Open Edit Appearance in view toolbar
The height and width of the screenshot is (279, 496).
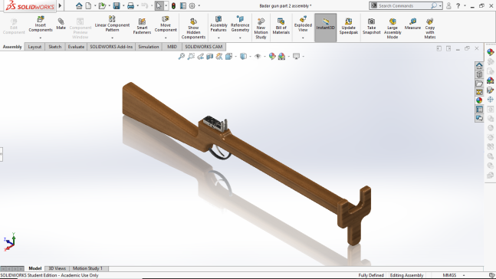click(272, 56)
